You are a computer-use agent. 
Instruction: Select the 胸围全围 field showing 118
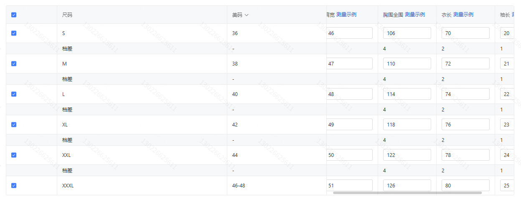pyautogui.click(x=407, y=125)
